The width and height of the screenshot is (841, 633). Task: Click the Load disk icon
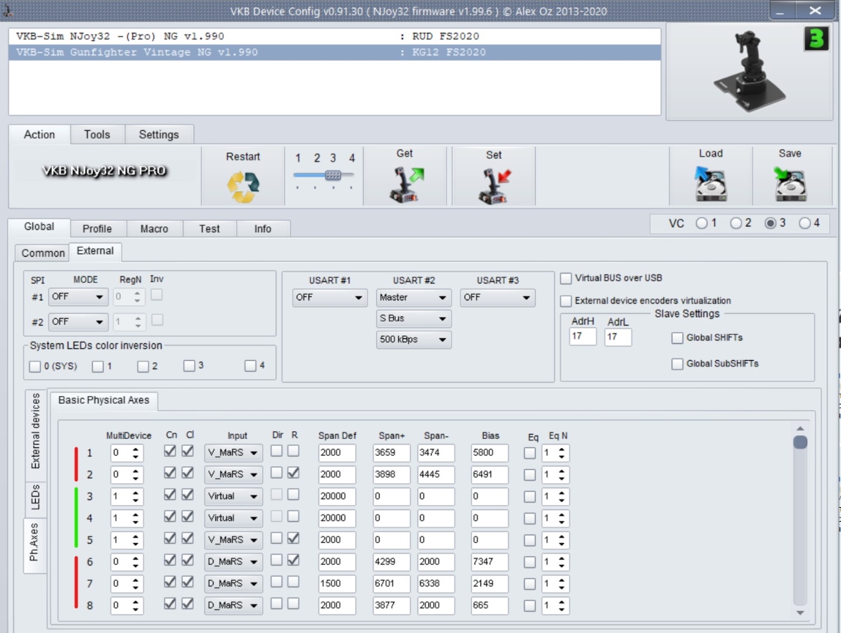pyautogui.click(x=710, y=184)
